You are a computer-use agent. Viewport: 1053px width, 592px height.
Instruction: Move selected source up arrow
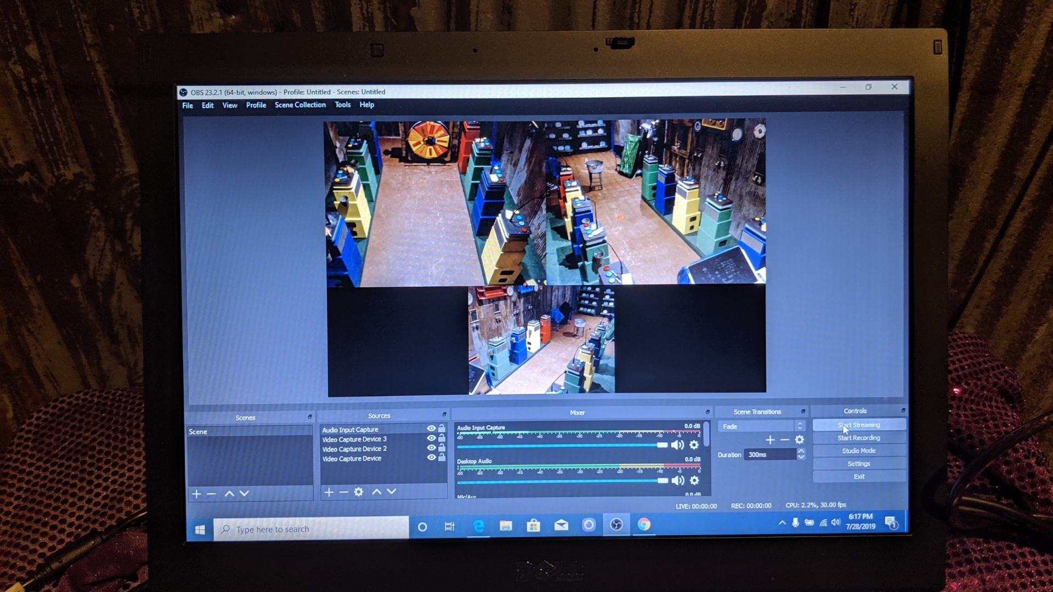click(376, 492)
